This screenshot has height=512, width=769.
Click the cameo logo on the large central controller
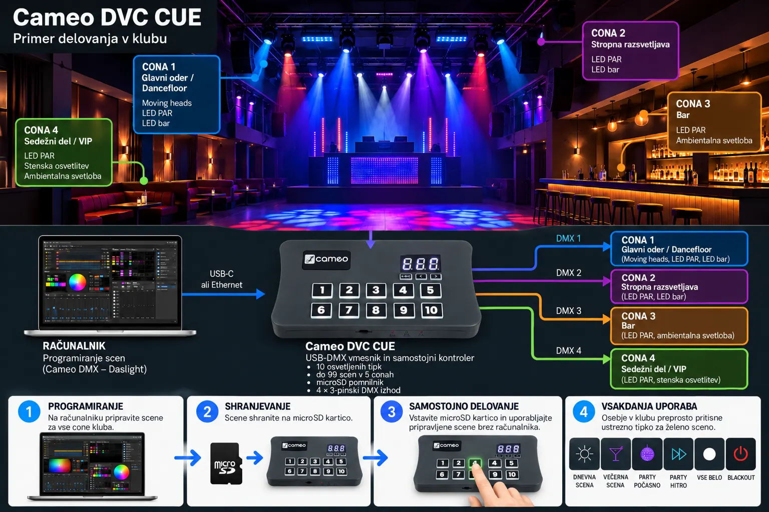326,259
